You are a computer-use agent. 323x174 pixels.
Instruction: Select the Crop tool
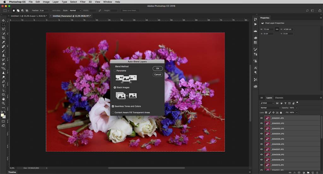[3, 38]
